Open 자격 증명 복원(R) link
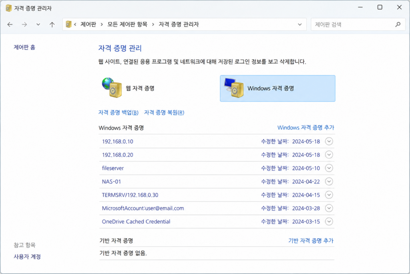Image resolution: width=410 pixels, height=274 pixels. (164, 113)
